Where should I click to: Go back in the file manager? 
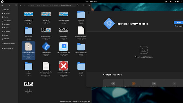[20, 5]
